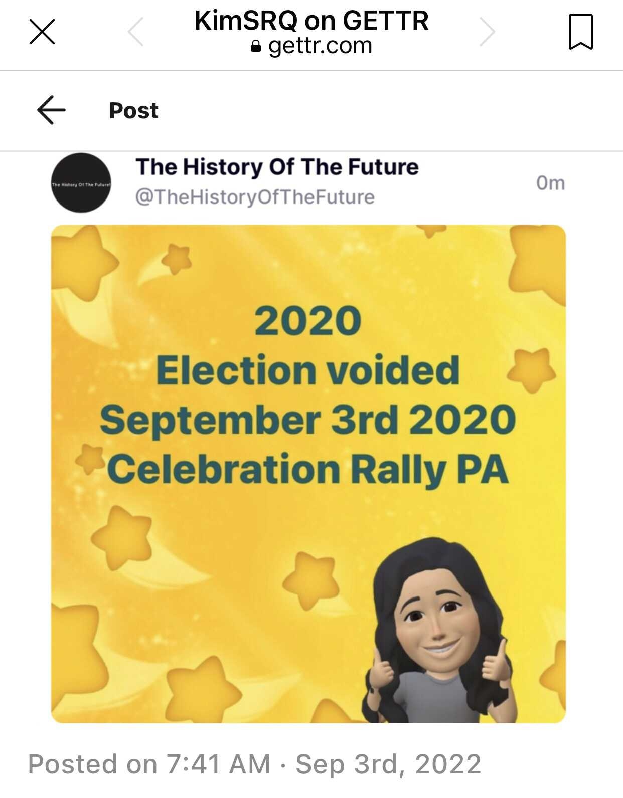
Task: Tap the large 2020 heading in image
Action: 308,321
